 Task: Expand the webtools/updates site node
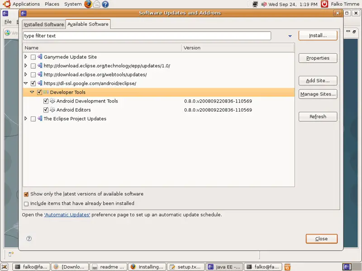(x=26, y=74)
